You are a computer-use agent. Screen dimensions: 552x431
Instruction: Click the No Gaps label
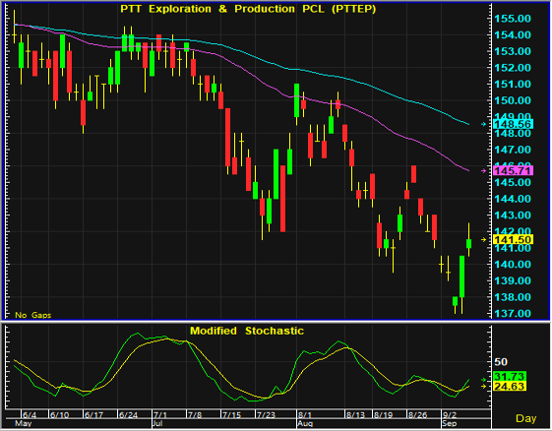pyautogui.click(x=33, y=315)
